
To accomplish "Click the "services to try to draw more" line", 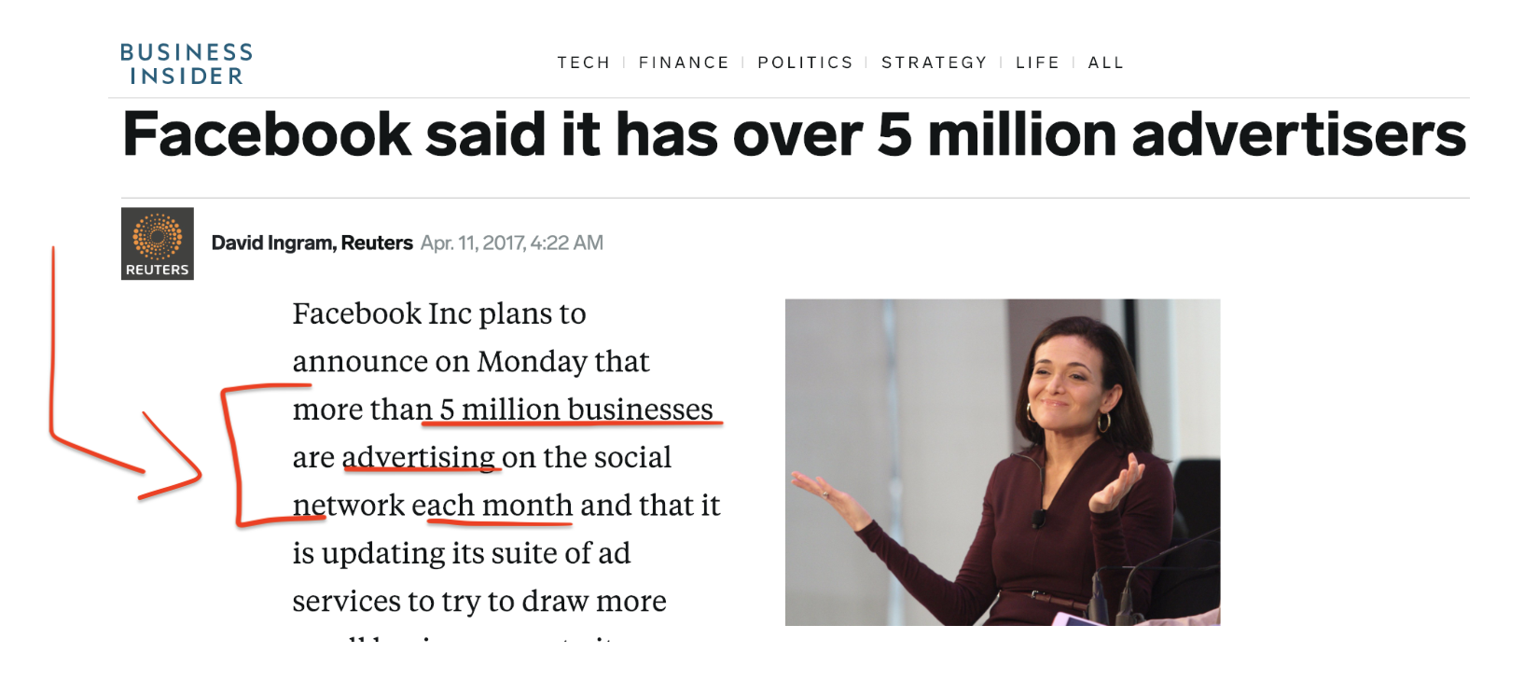I will (x=479, y=601).
